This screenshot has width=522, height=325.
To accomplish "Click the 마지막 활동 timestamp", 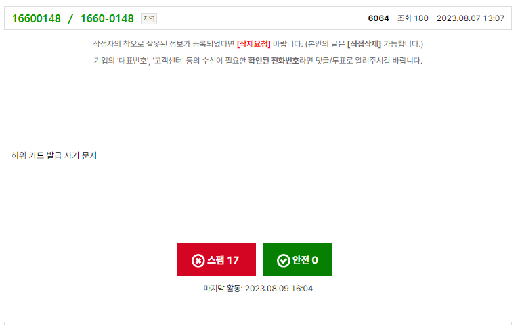I will pyautogui.click(x=258, y=289).
